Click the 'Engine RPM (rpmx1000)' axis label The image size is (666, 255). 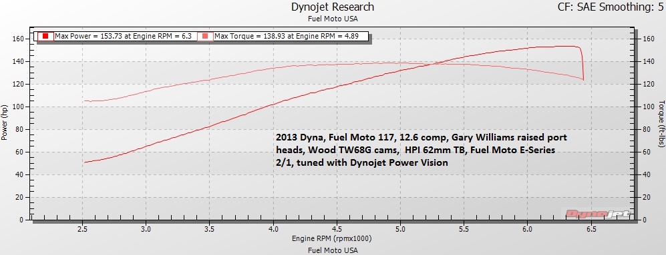332,238
